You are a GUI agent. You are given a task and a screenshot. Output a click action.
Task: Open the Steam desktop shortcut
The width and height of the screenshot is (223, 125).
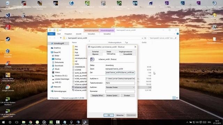pyautogui.click(x=8, y=40)
